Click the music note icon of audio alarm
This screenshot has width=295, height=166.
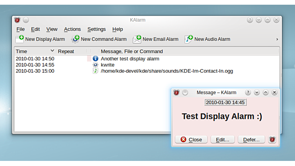pos(95,71)
